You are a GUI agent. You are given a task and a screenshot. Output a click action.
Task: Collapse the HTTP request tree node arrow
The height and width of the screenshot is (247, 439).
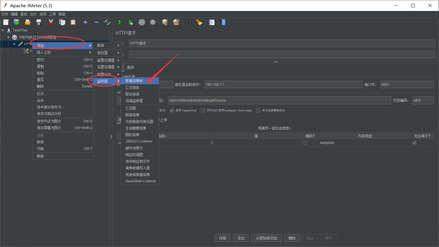pyautogui.click(x=14, y=44)
